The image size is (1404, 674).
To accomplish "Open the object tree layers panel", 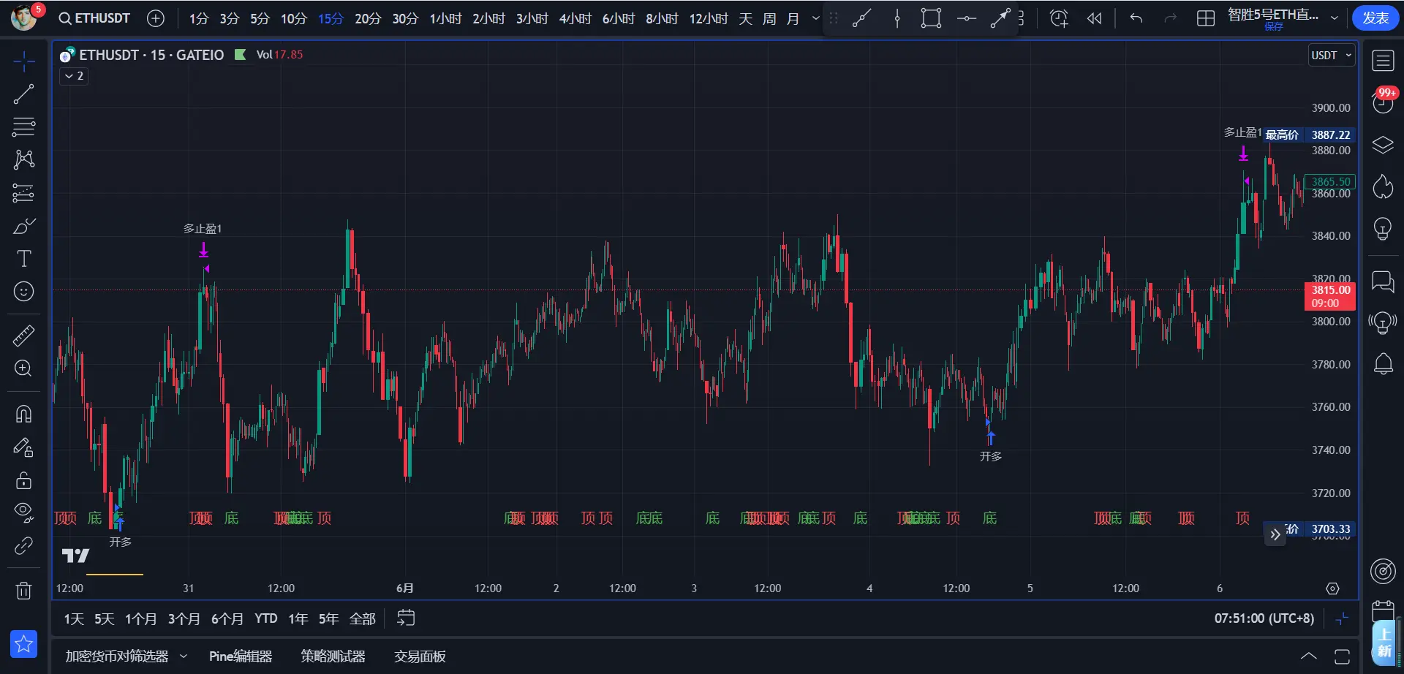I will pyautogui.click(x=1383, y=145).
